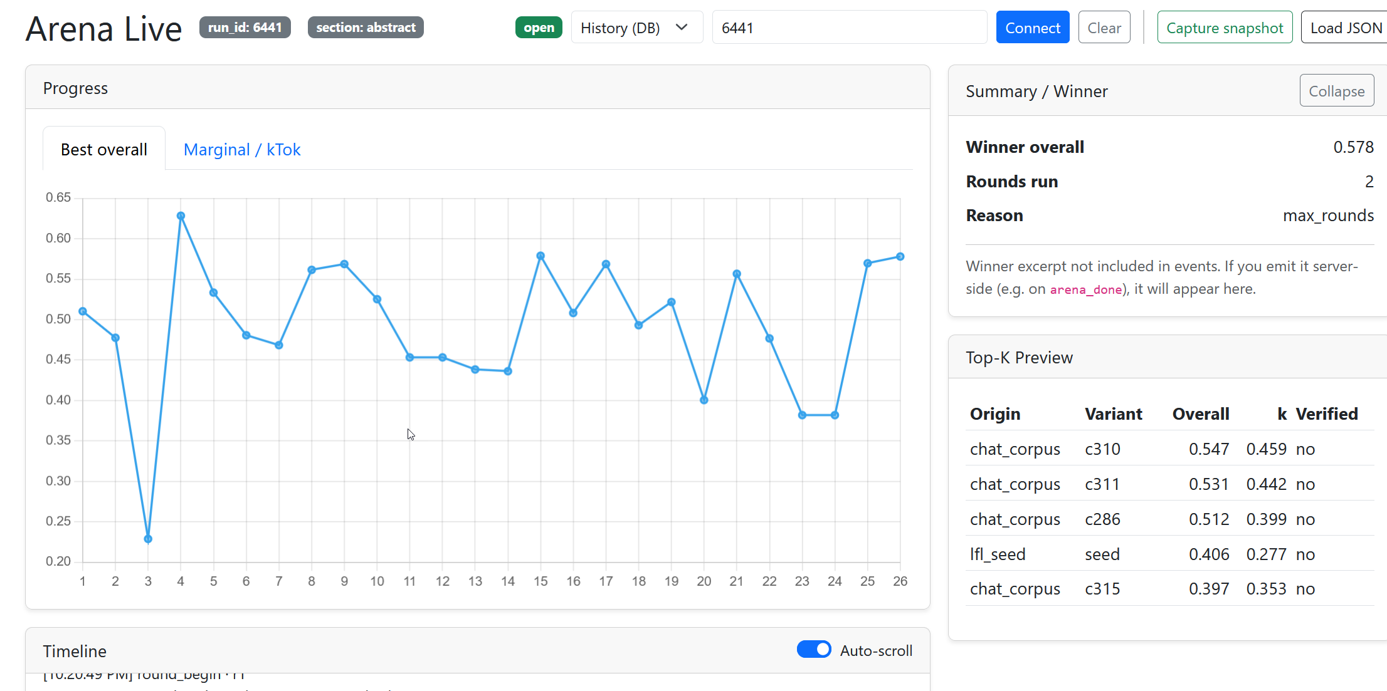Click the final data point at round 26

pos(900,256)
